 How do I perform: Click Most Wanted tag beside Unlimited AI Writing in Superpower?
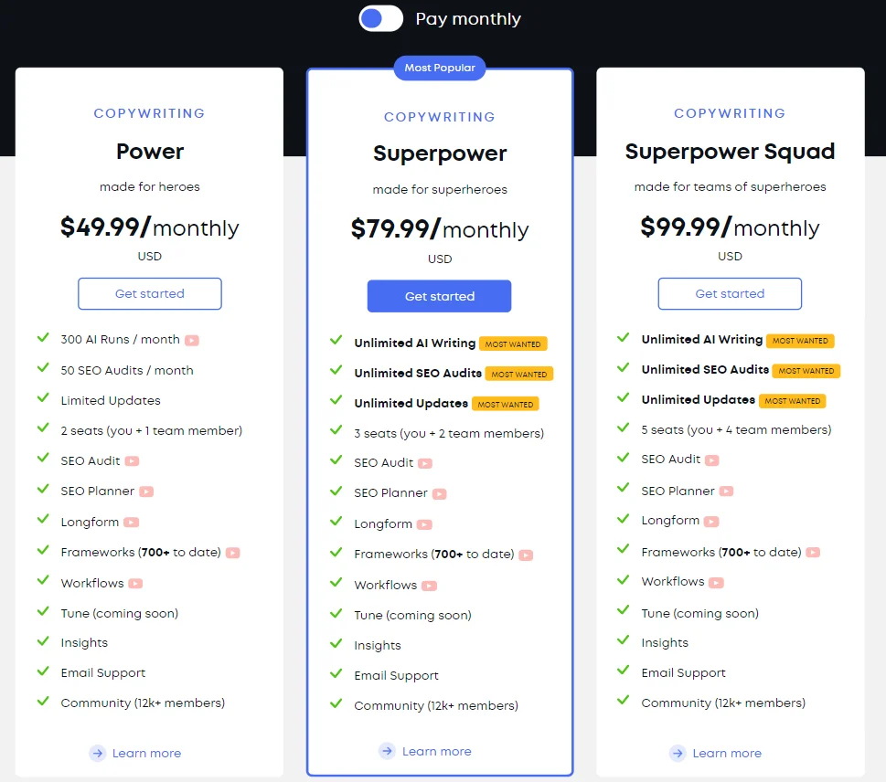[x=513, y=343]
